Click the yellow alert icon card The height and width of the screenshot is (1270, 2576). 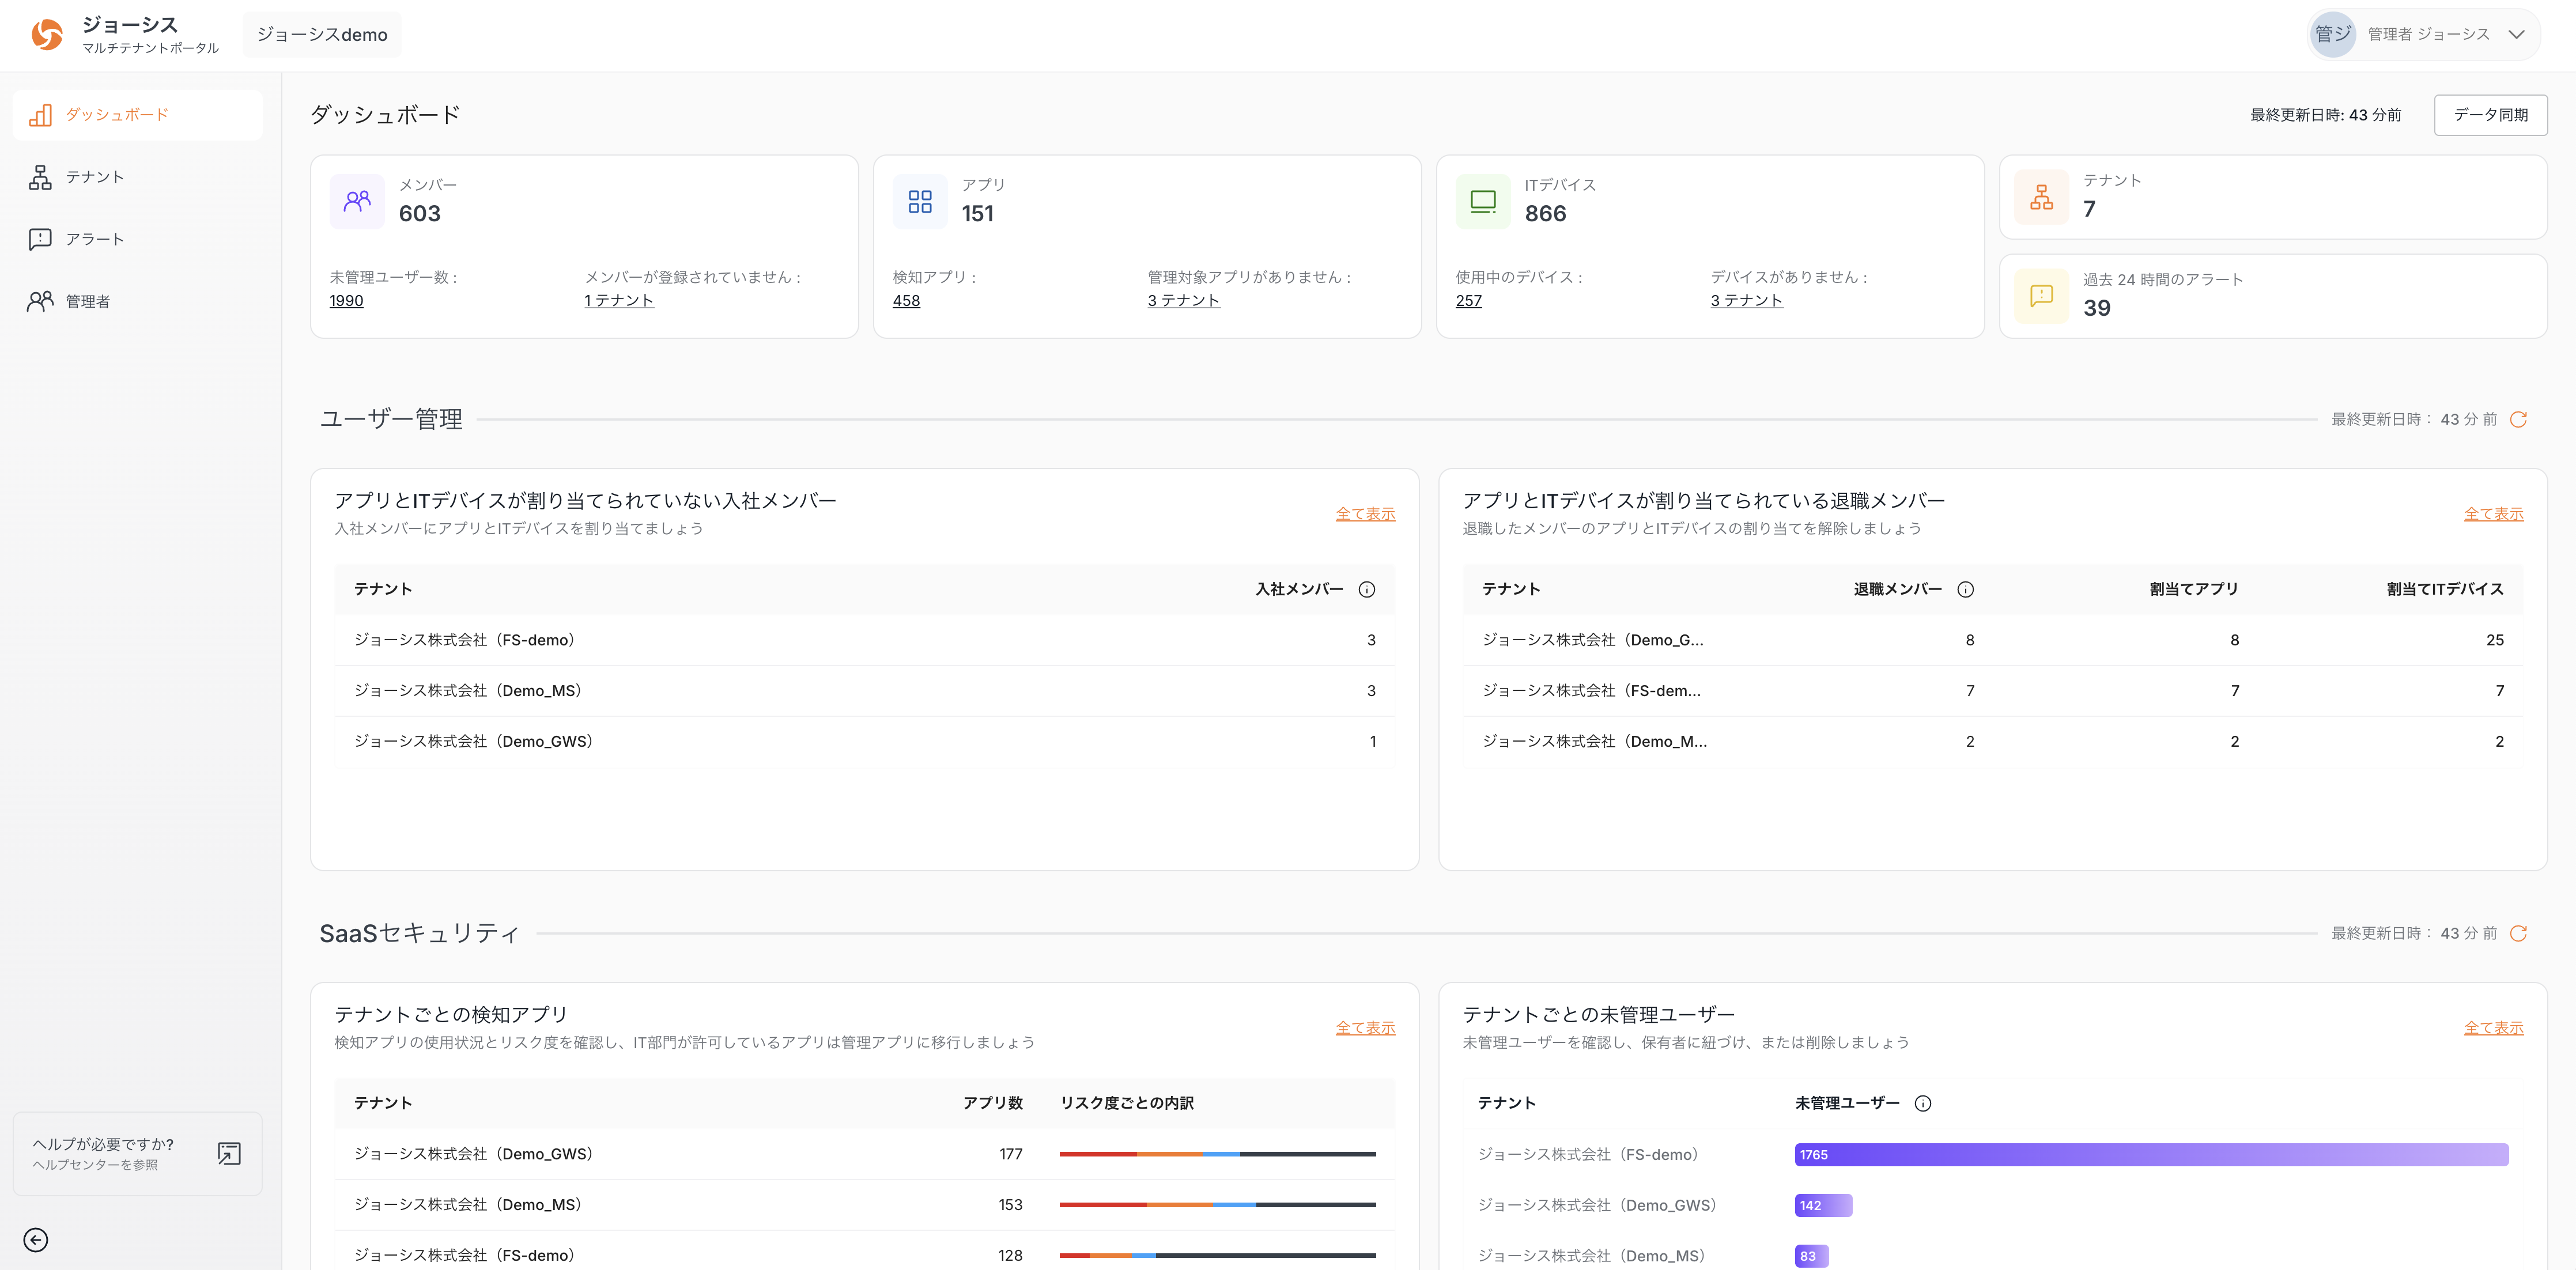pyautogui.click(x=2041, y=296)
